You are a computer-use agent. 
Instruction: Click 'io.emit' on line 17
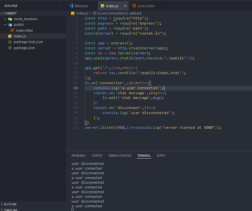[x=110, y=98]
